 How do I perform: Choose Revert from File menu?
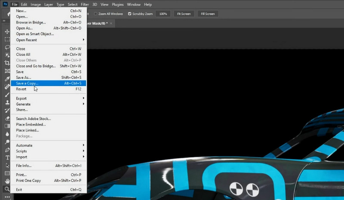(x=49, y=89)
